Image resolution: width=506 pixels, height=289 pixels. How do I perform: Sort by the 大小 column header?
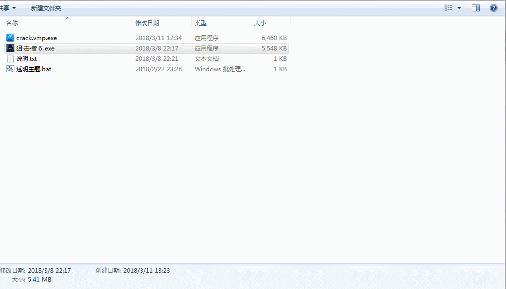[260, 23]
